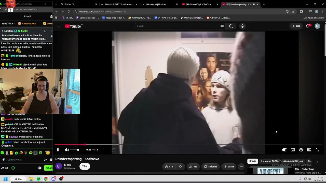Start voice search with the microphone
The width and height of the screenshot is (326, 183).
tap(242, 26)
